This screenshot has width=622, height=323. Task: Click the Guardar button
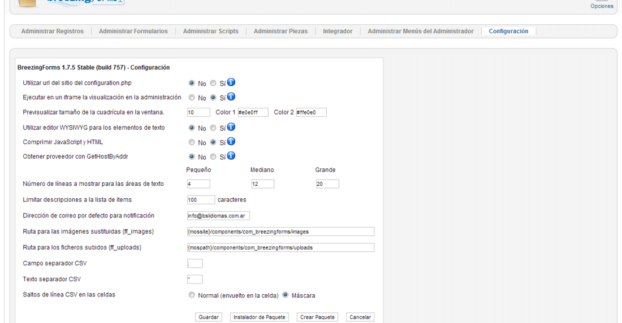point(209,317)
